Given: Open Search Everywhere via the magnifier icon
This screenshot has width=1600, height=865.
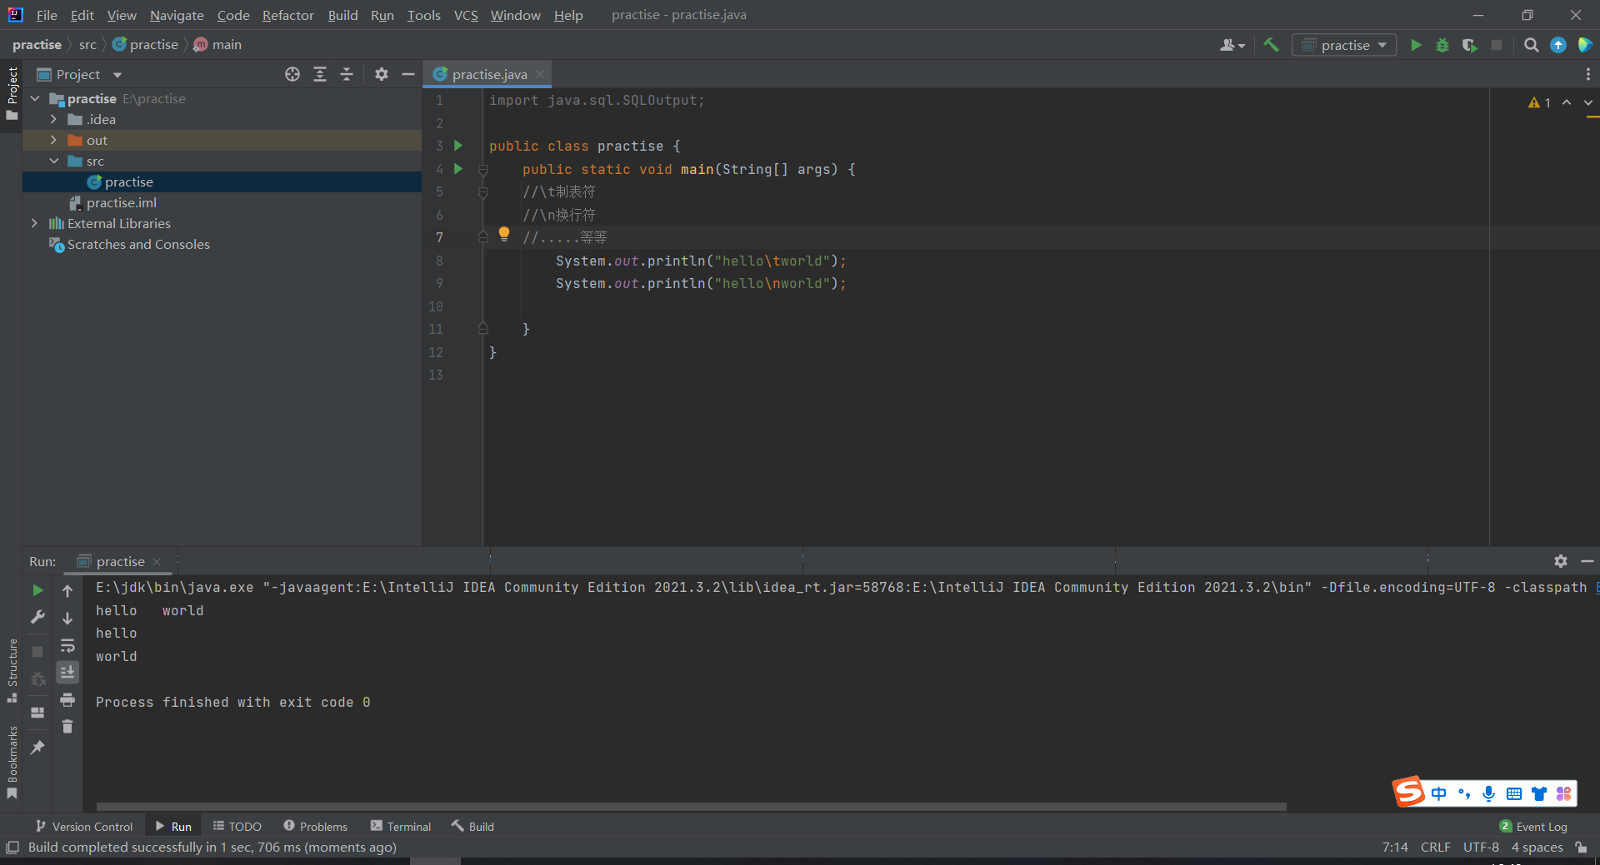Looking at the screenshot, I should 1531,45.
